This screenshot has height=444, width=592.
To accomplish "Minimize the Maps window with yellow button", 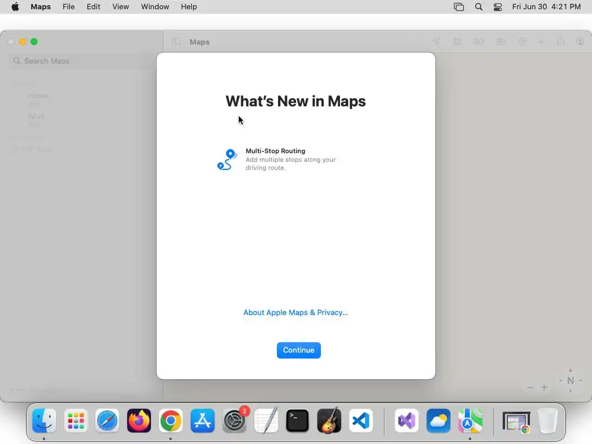I will (23, 42).
